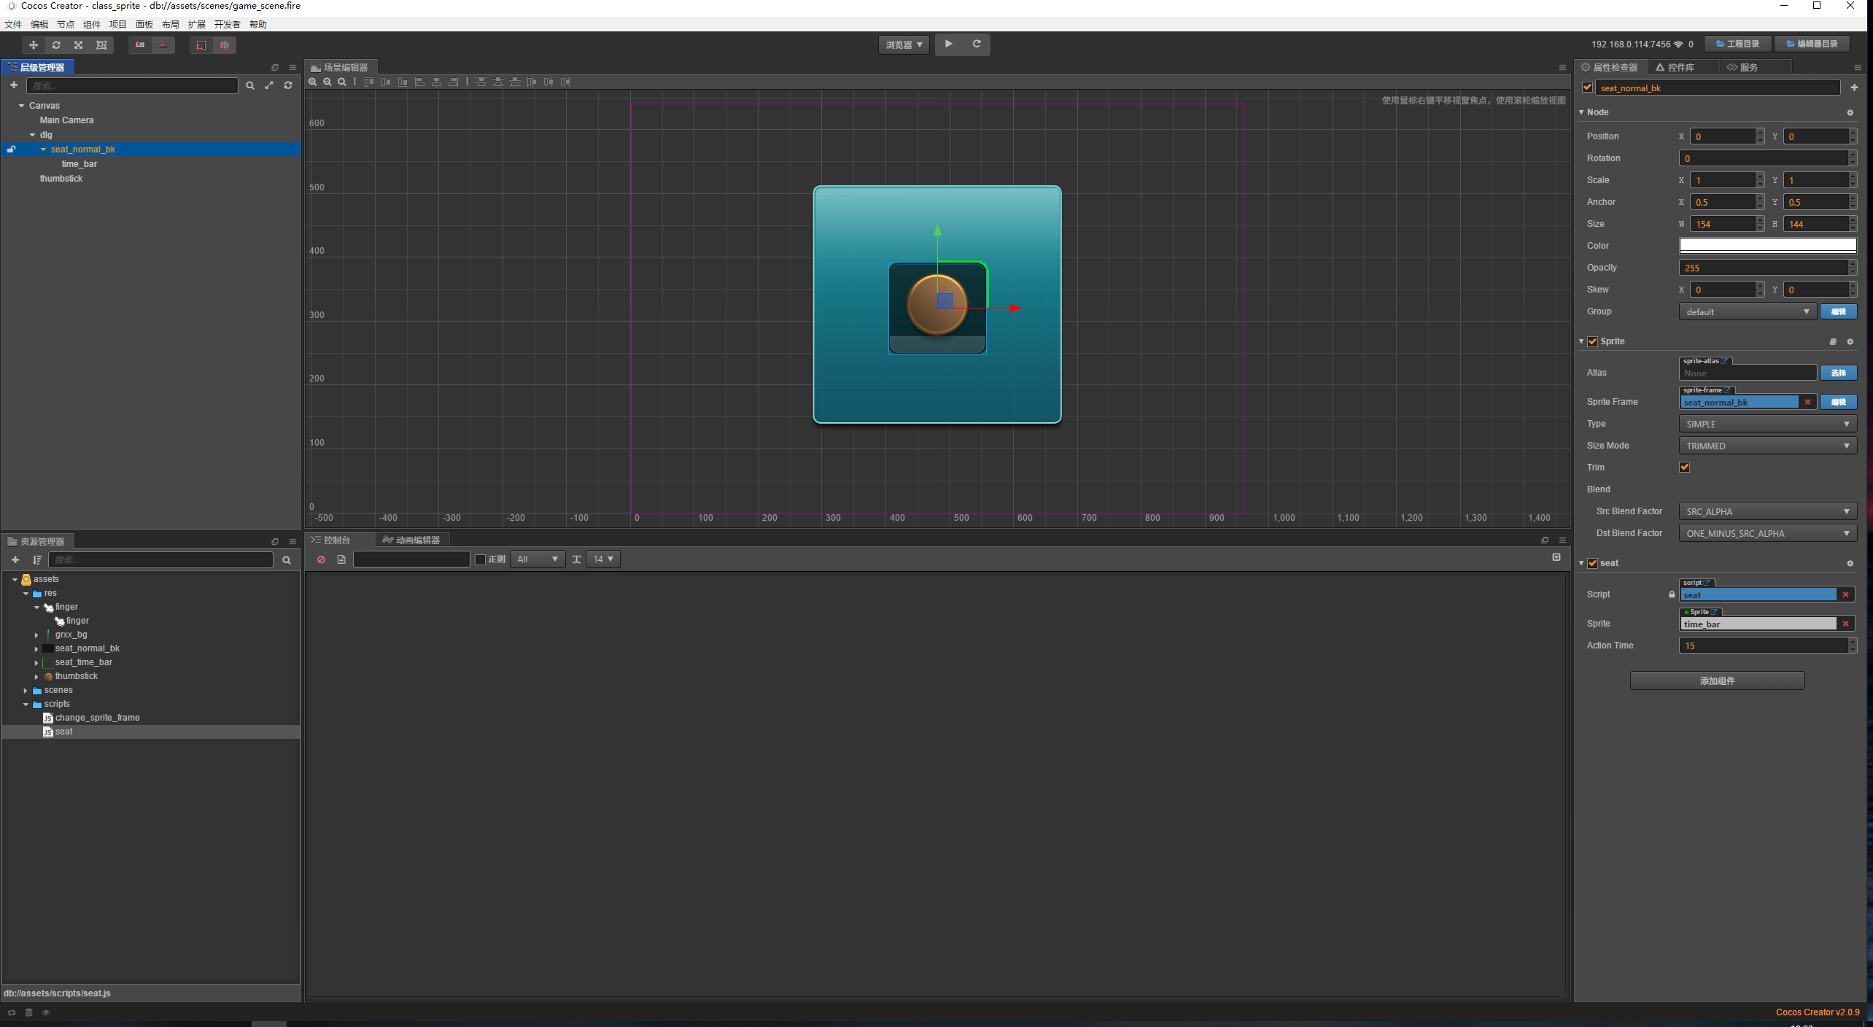Viewport: 1873px width, 1027px height.
Task: Click the 添加组件 button
Action: click(1717, 681)
